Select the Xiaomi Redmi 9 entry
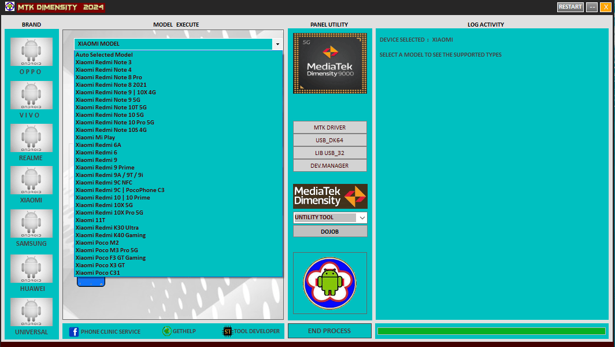 point(178,160)
